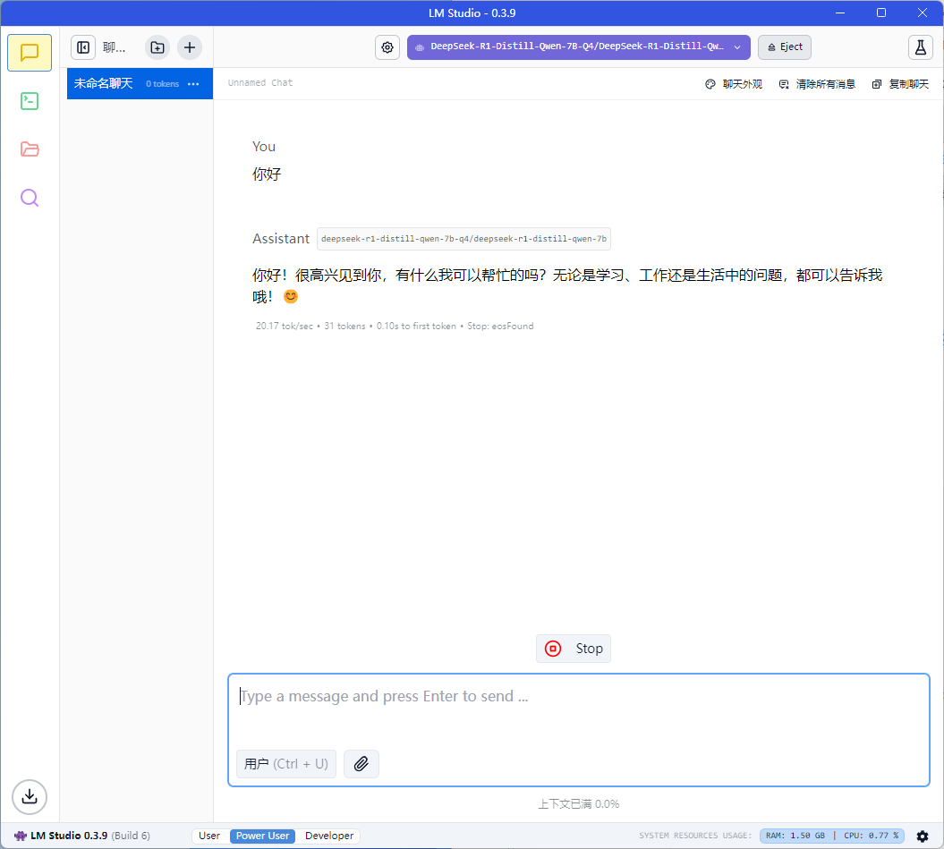Click the Unnamed Chat title

260,83
